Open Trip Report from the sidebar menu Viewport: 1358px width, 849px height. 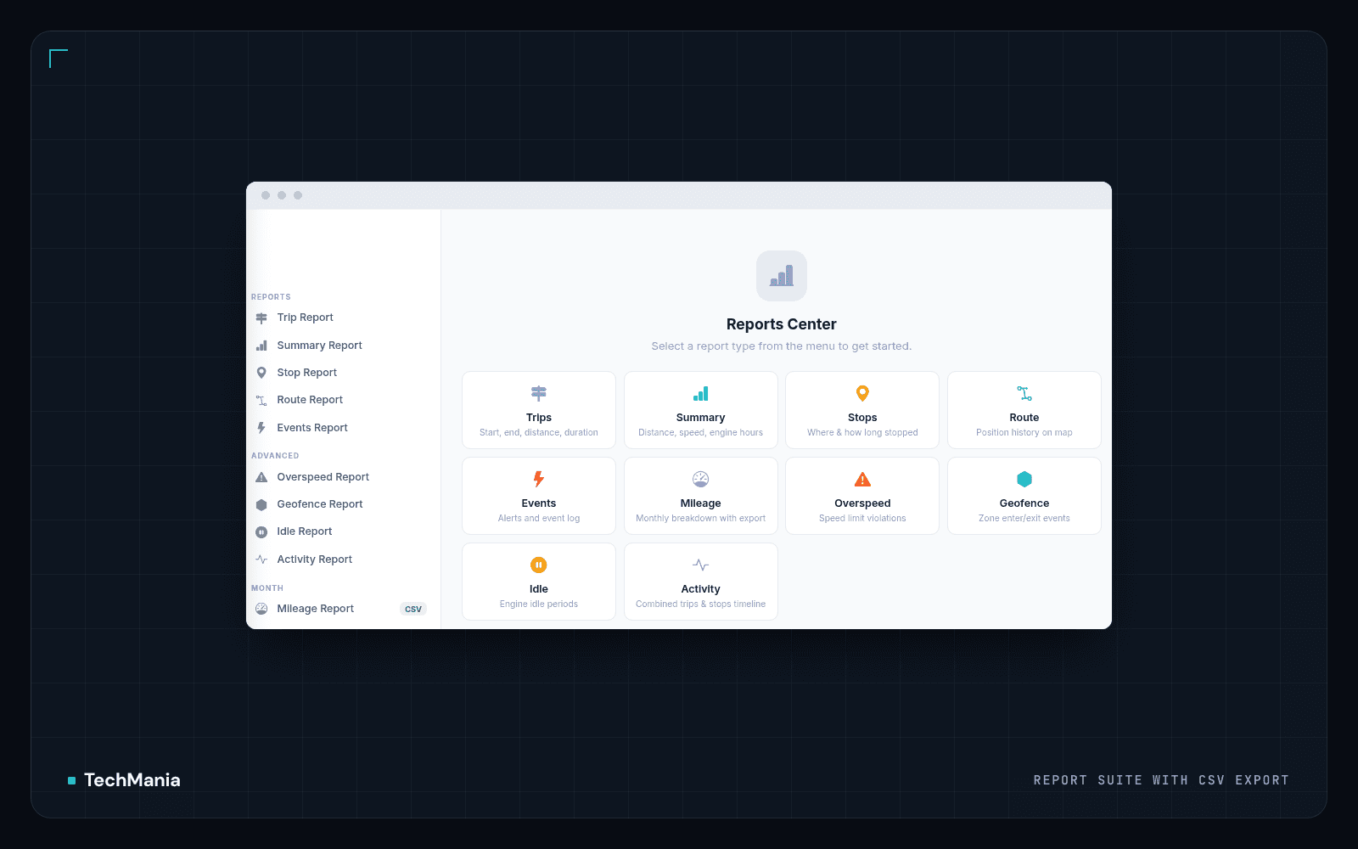[x=344, y=318]
